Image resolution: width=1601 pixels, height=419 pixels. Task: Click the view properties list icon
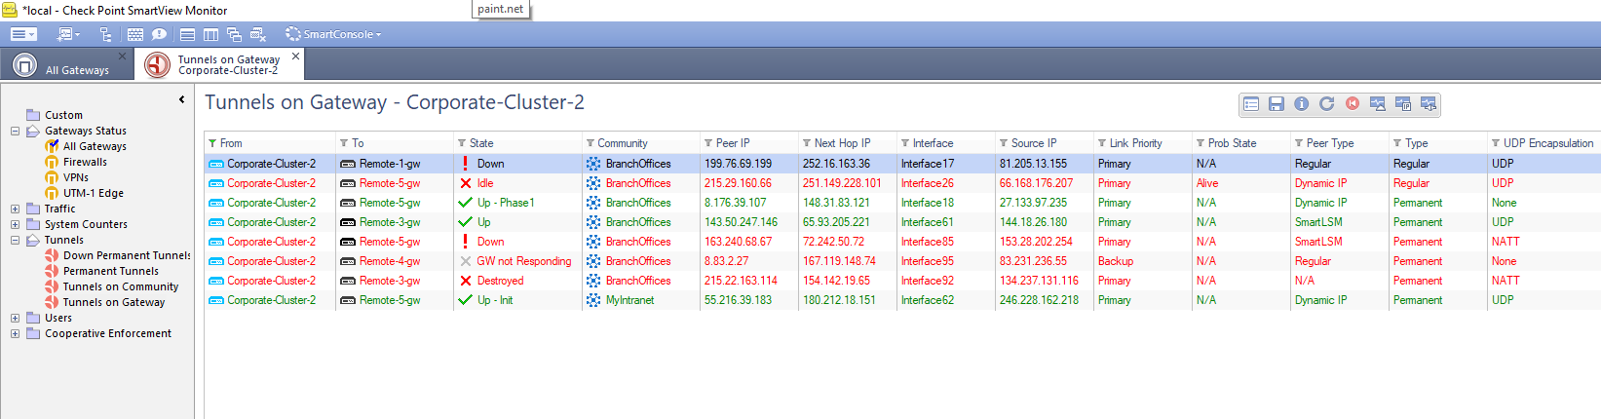pos(1251,104)
